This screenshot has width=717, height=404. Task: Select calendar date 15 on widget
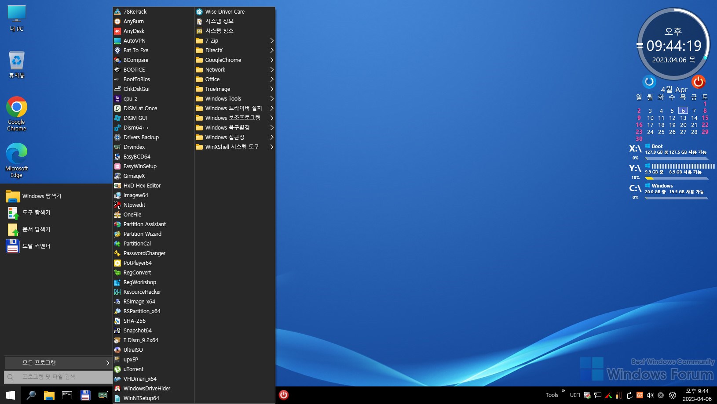pos(705,118)
